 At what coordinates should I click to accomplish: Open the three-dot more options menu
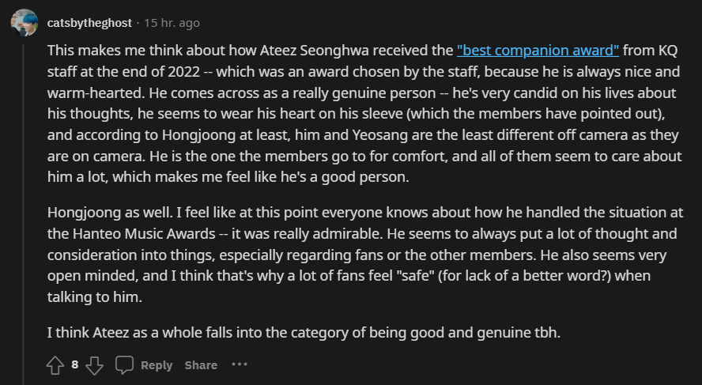click(x=240, y=364)
